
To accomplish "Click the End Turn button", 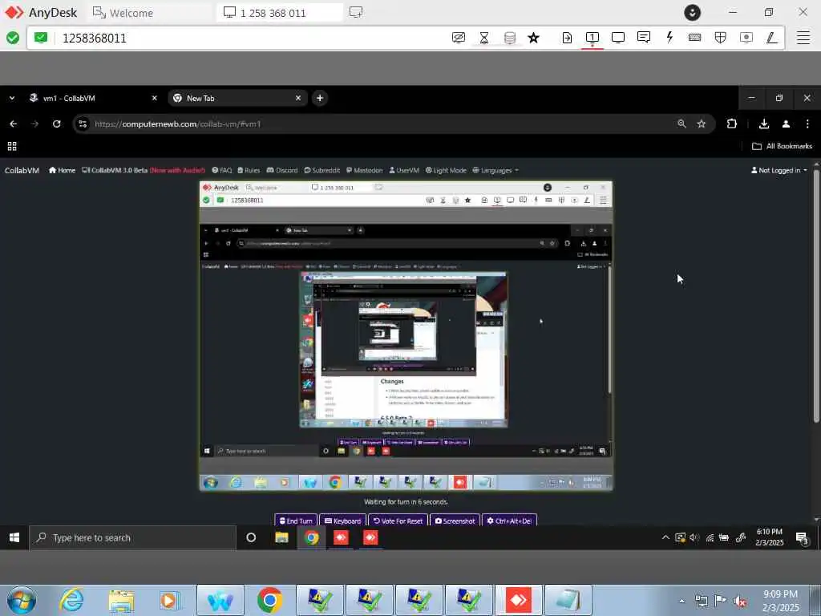I will tap(296, 521).
